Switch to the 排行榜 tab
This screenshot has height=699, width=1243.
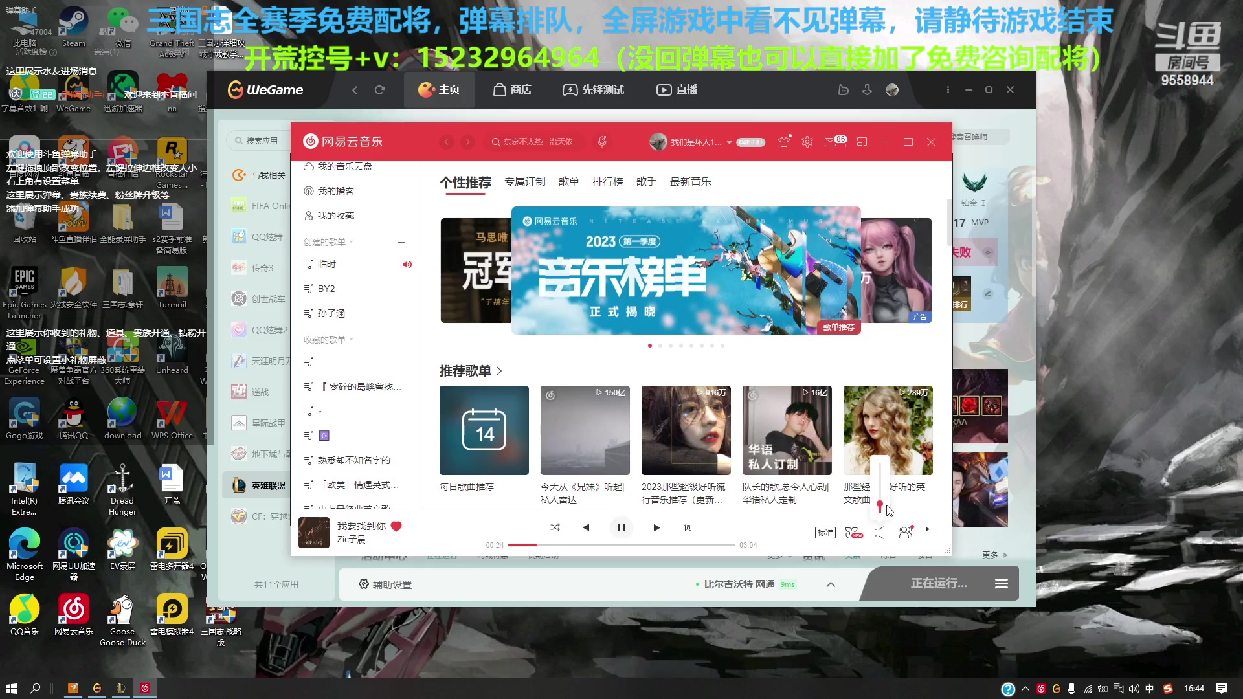point(608,182)
